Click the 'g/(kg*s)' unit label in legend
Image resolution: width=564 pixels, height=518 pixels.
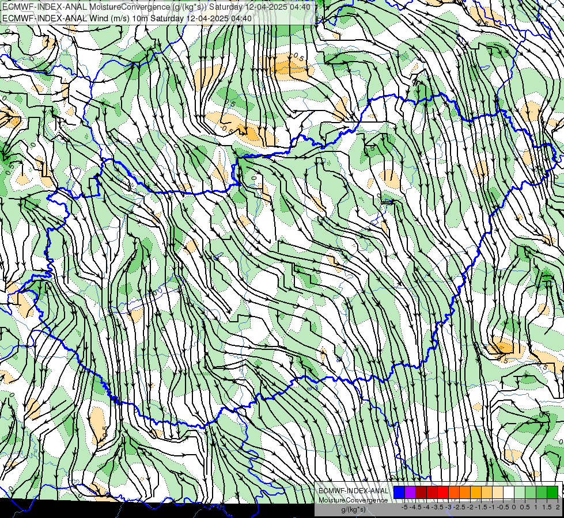(353, 509)
